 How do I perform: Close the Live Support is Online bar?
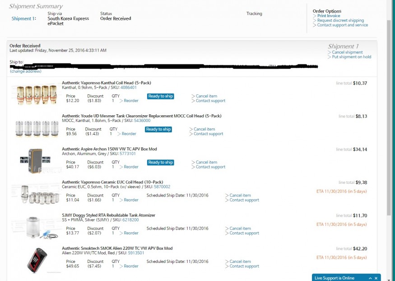pos(376,278)
